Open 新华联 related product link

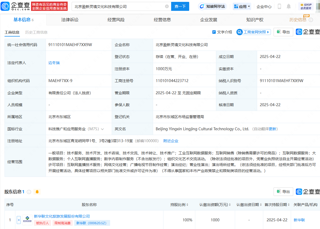click(x=299, y=220)
